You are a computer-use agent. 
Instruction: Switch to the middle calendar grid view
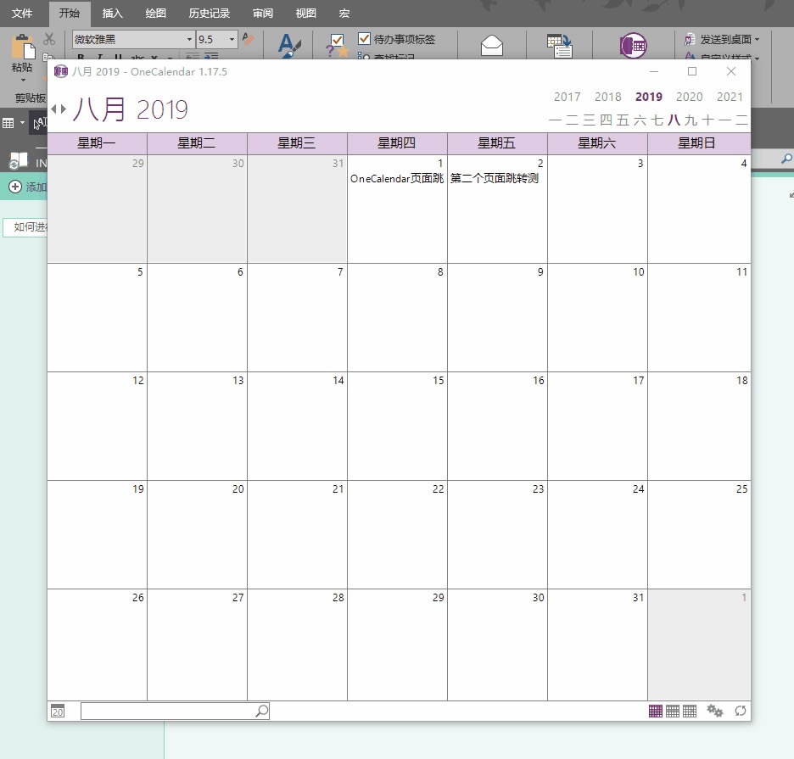coord(673,711)
